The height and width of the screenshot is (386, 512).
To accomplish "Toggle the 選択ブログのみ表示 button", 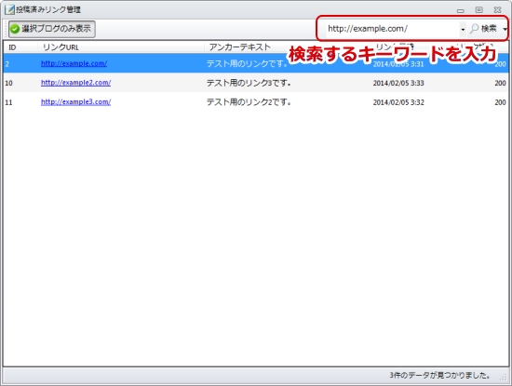I will [52, 29].
